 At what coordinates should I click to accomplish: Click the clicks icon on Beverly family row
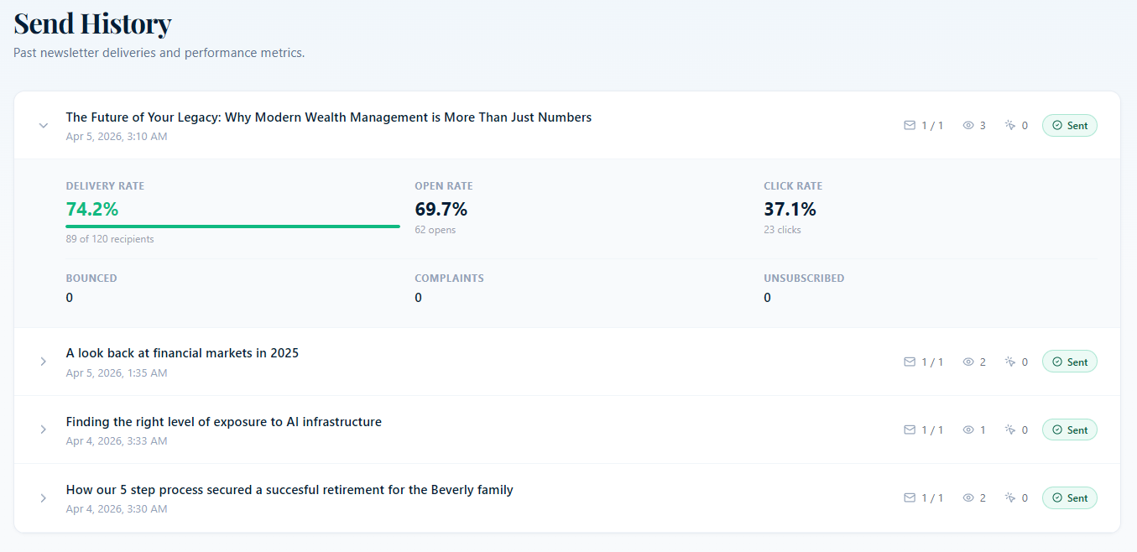(x=1010, y=497)
